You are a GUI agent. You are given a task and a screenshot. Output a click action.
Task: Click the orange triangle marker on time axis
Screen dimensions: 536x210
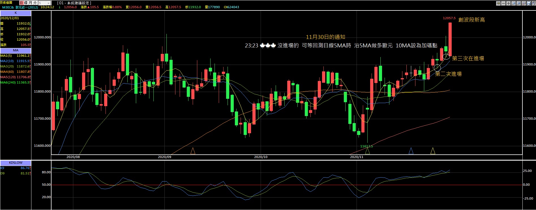pyautogui.click(x=193, y=151)
